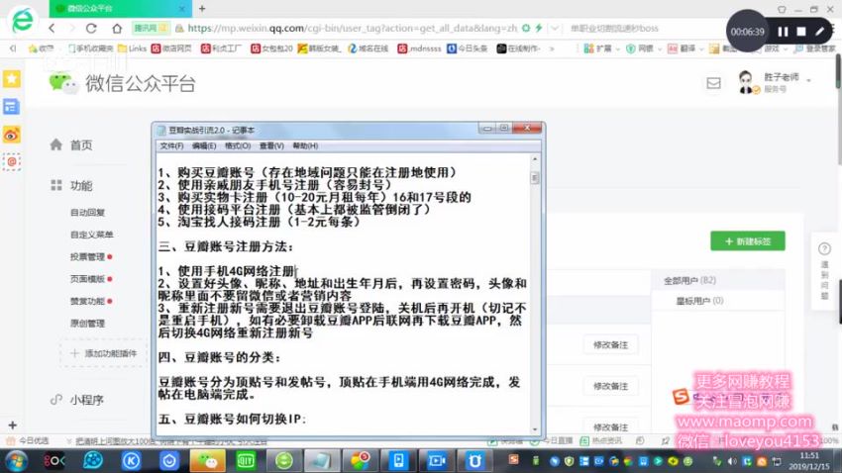842x473 pixels.
Task: Click the green 新建标签 button
Action: tap(748, 241)
